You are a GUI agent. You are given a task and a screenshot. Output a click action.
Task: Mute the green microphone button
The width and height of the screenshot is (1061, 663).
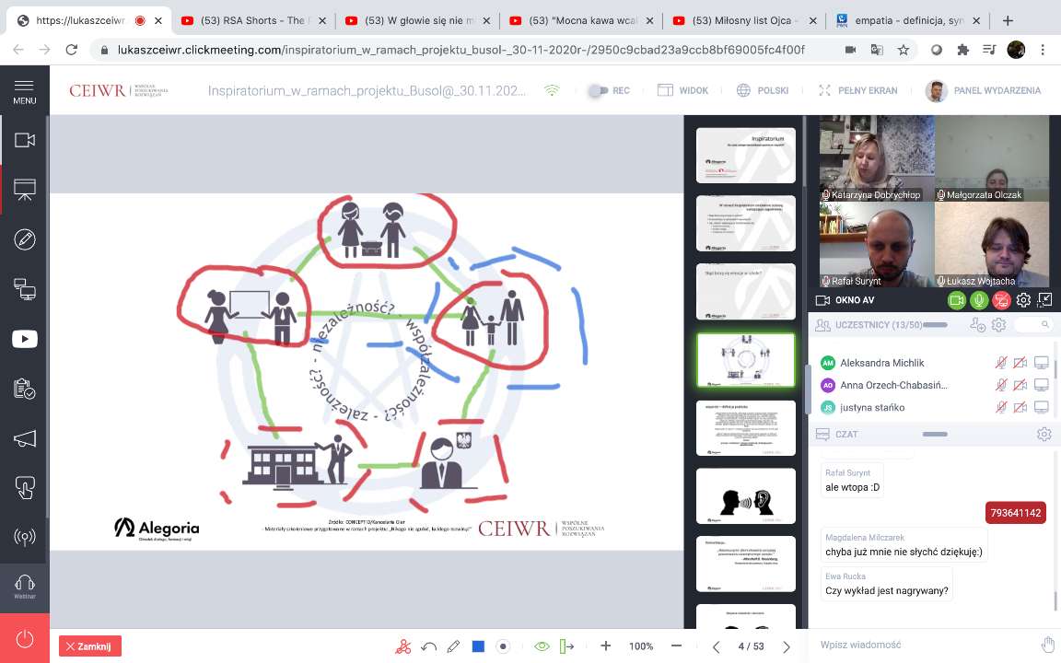point(979,300)
